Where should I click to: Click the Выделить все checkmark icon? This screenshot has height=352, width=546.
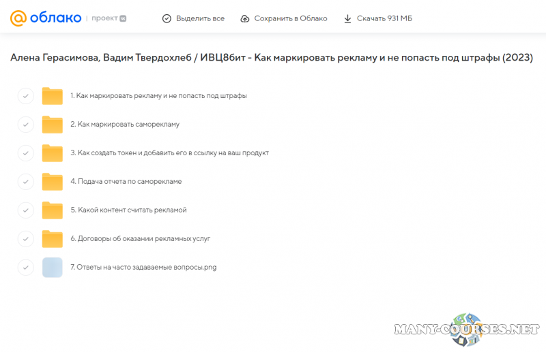tap(167, 18)
